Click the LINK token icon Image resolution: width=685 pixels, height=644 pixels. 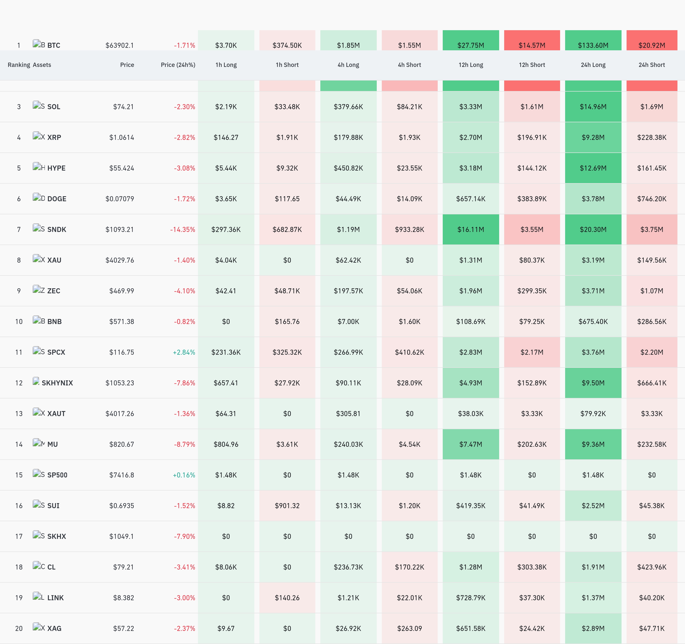tap(39, 596)
